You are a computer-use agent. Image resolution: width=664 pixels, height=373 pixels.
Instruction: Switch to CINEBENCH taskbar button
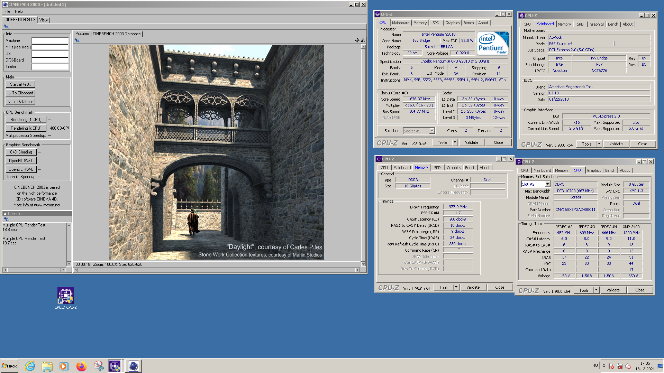[x=133, y=366]
